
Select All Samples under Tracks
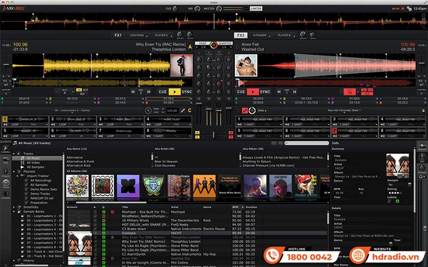point(35,167)
